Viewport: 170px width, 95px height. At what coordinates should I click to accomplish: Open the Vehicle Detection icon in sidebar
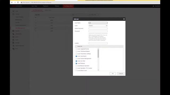pyautogui.click(x=13, y=46)
